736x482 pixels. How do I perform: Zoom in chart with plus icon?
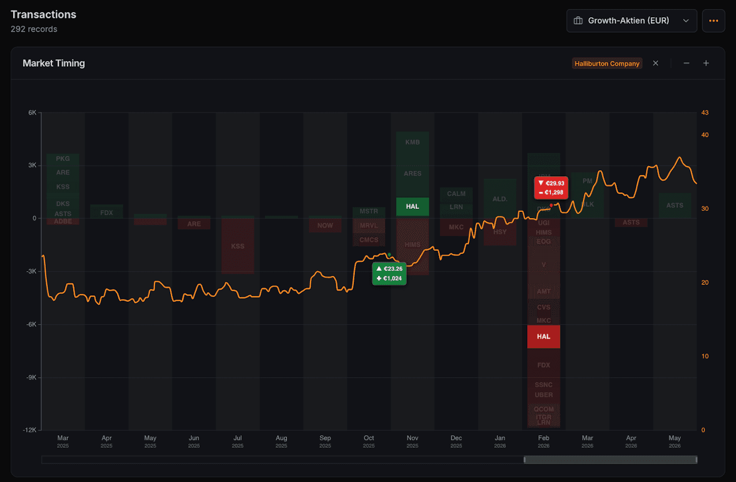706,63
